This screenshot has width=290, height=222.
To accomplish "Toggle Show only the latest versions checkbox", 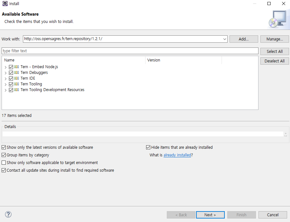I will coord(4,147).
